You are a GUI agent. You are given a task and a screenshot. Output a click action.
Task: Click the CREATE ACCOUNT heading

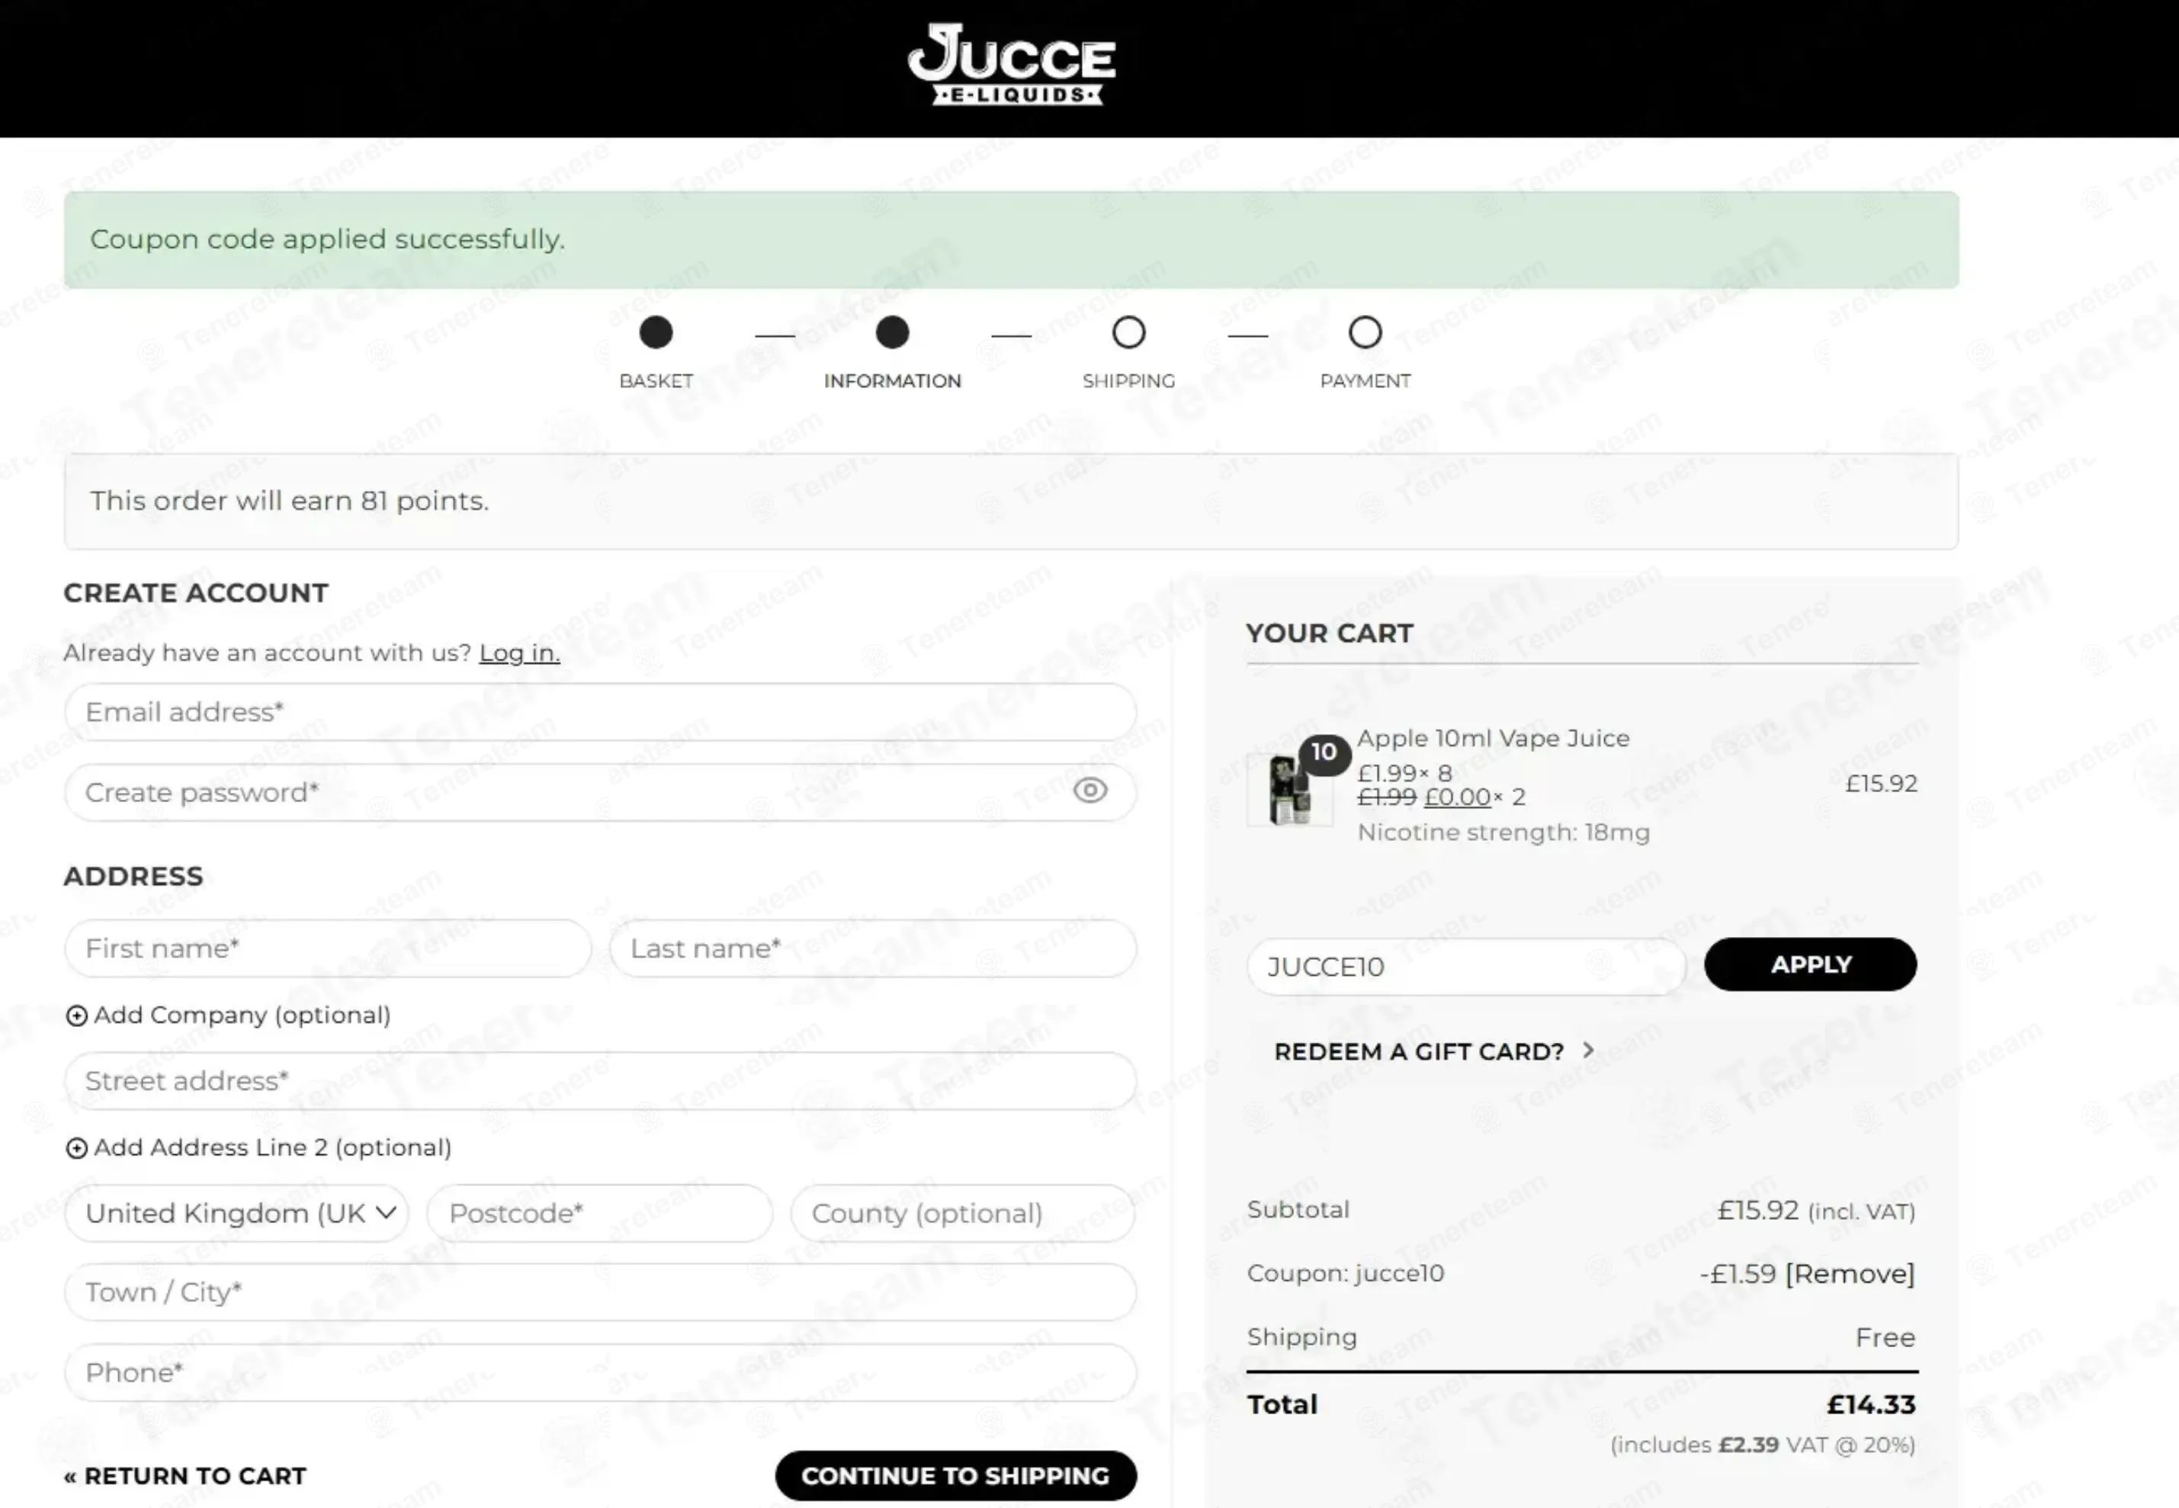[x=196, y=593]
